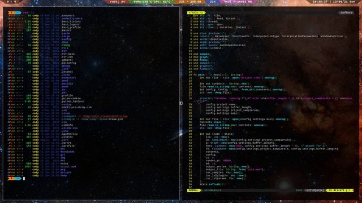The width and height of the screenshot is (362, 203).
Task: Click the '.bash_logout' entry in the terminal listing
Action: coord(70,24)
